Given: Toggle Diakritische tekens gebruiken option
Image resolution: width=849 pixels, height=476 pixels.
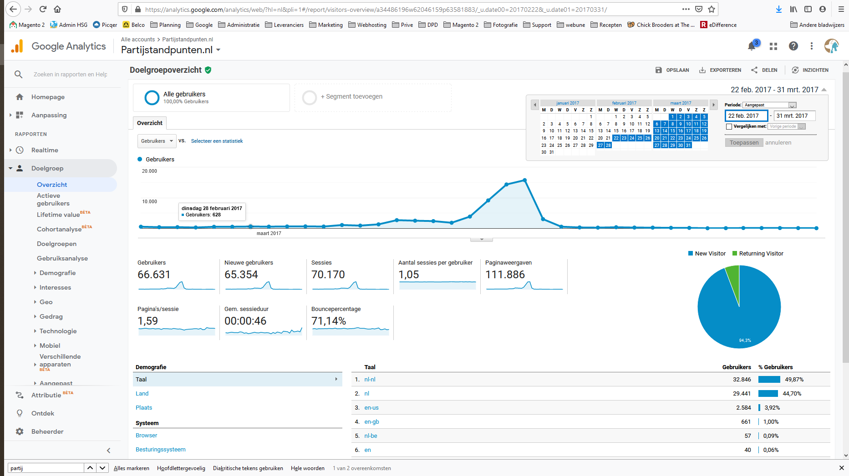Looking at the screenshot, I should (248, 468).
